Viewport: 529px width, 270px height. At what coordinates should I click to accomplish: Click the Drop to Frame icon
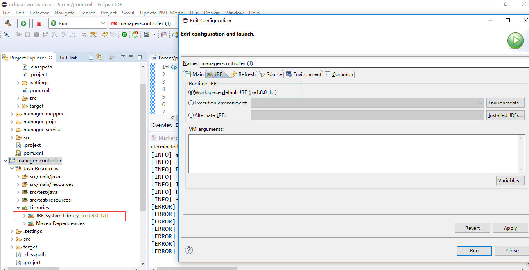click(84, 34)
